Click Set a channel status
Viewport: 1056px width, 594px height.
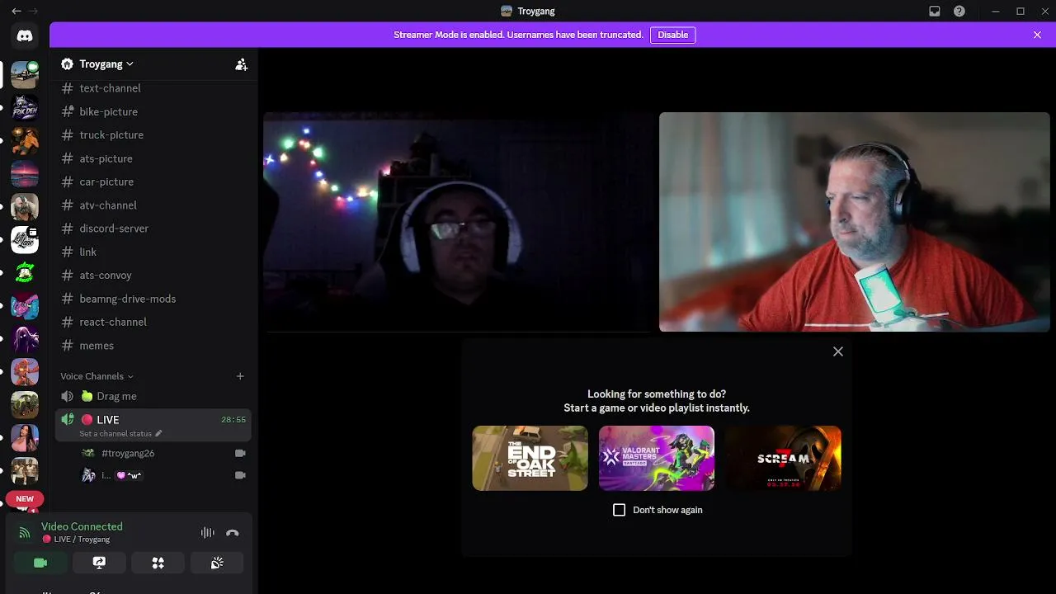(x=115, y=434)
